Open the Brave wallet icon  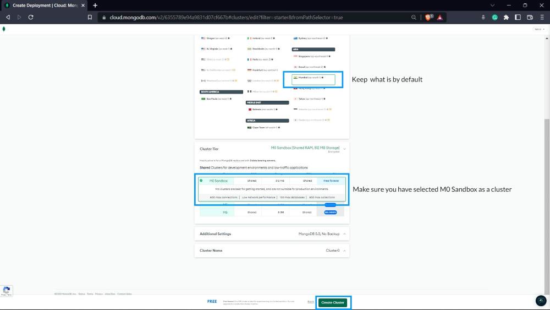[x=530, y=17]
